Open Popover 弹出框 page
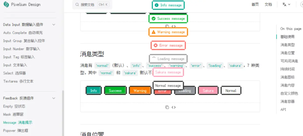Viewport: 303px width, 136px height. [x=16, y=131]
